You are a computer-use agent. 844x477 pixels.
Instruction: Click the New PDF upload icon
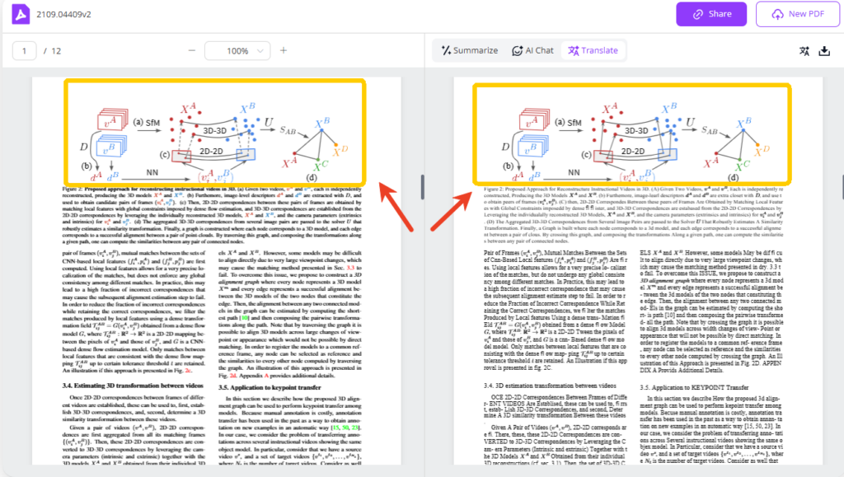tap(776, 14)
